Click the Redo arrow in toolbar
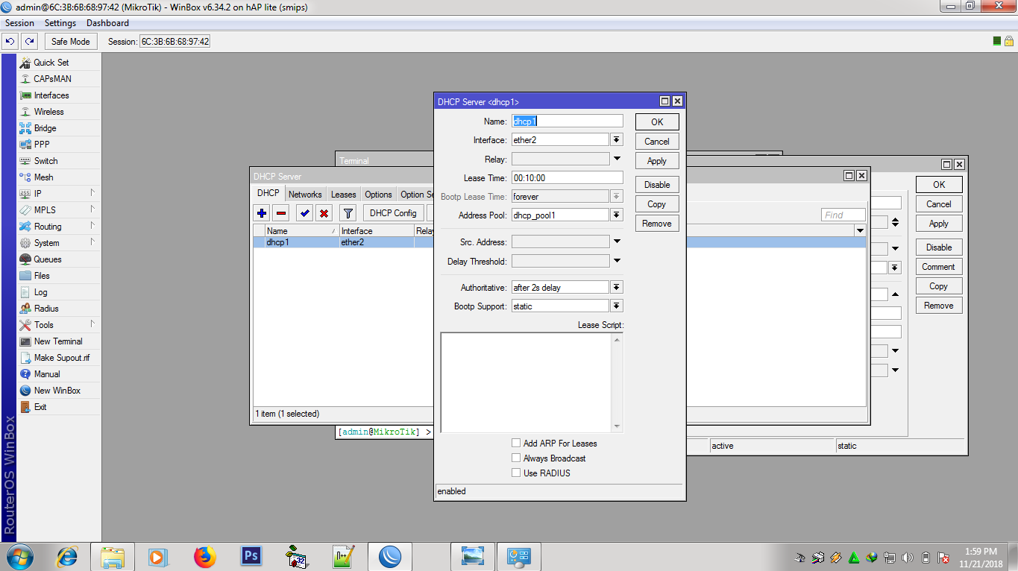Image resolution: width=1018 pixels, height=571 pixels. (x=29, y=42)
